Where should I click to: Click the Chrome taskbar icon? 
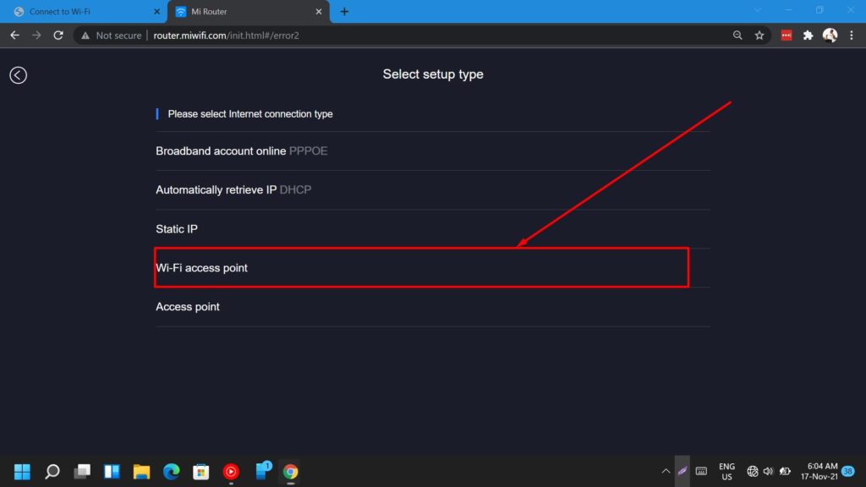(291, 472)
